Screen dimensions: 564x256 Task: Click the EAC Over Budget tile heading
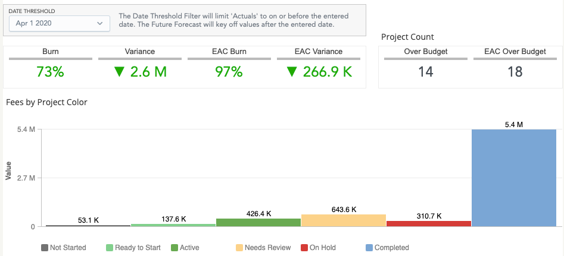pos(515,52)
